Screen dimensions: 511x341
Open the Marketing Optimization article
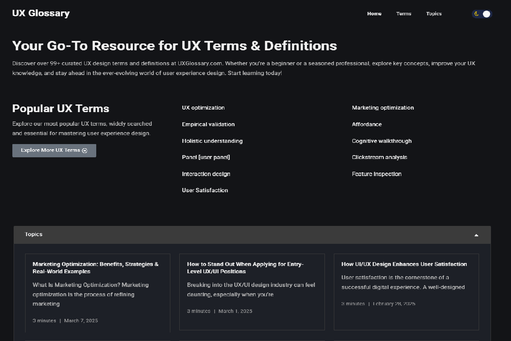click(95, 268)
